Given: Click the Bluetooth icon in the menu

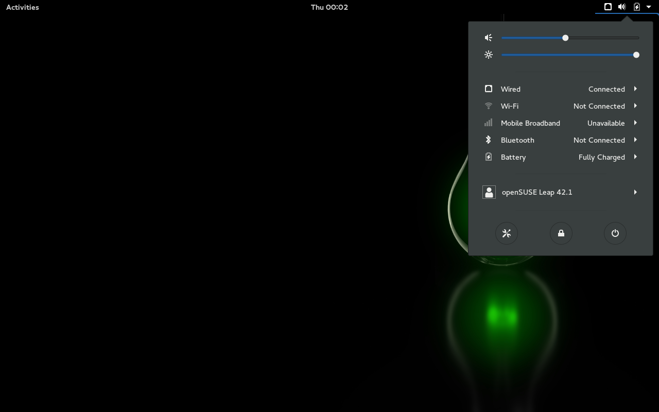Looking at the screenshot, I should pyautogui.click(x=489, y=140).
